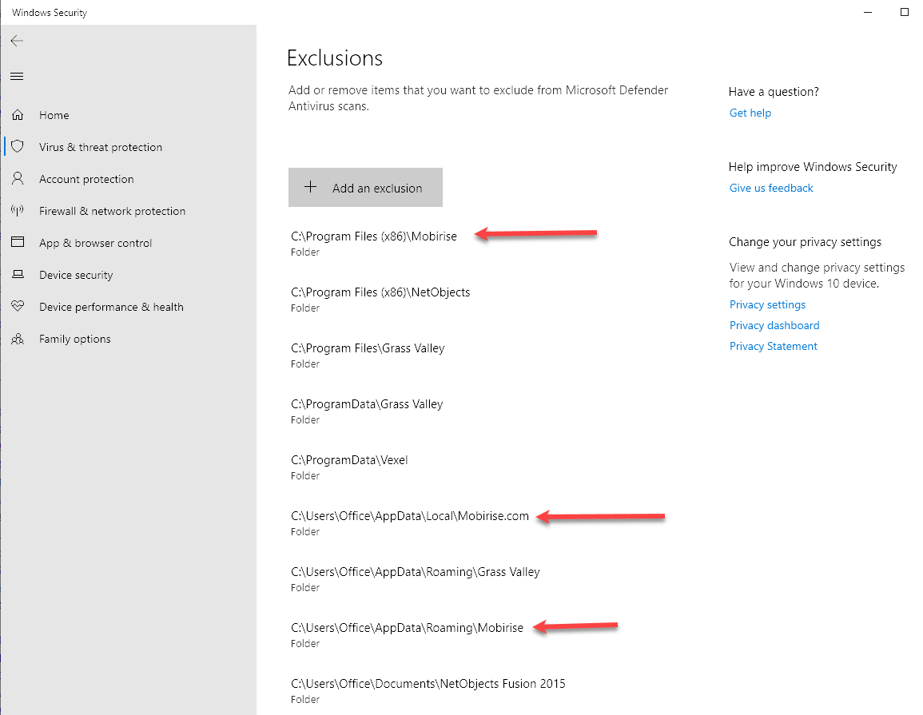Click the Family options people icon

(x=18, y=339)
